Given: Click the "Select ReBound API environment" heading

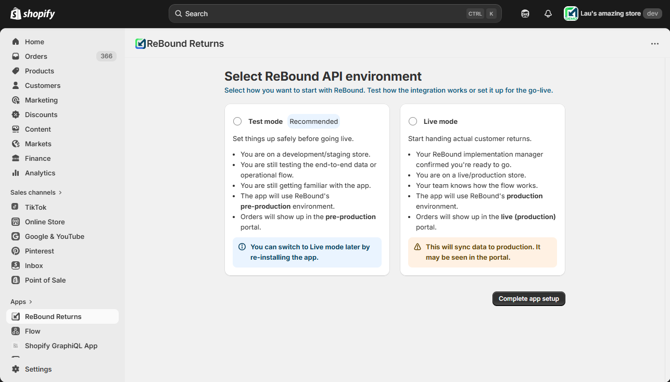Looking at the screenshot, I should (x=323, y=77).
